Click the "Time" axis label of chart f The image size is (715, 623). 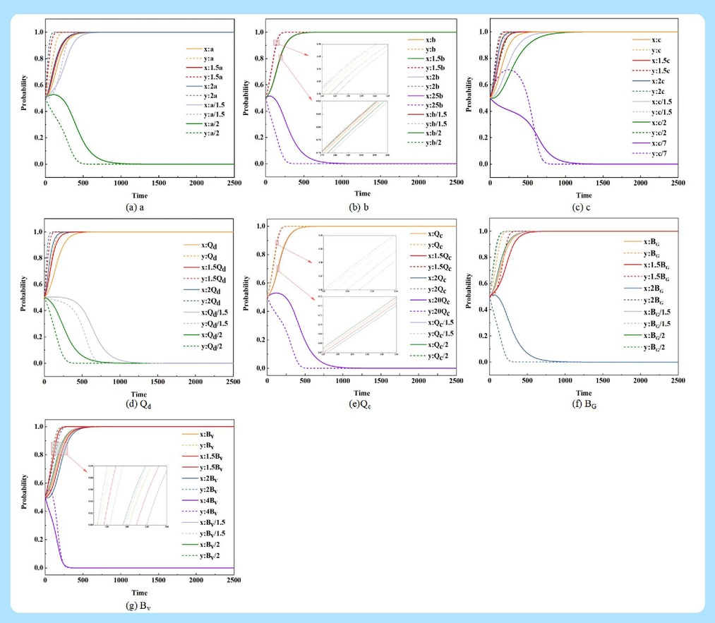pos(584,393)
